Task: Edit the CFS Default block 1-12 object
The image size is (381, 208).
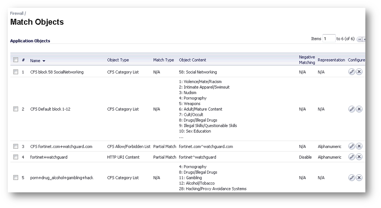Action: 352,109
